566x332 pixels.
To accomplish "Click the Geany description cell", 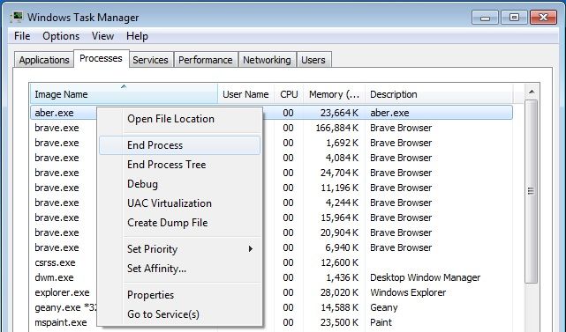I will 384,307.
